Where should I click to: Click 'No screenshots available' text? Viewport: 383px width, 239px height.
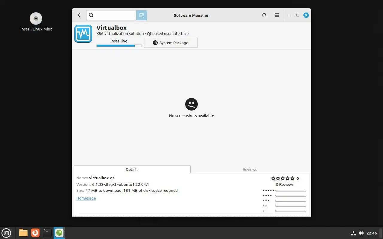point(191,116)
